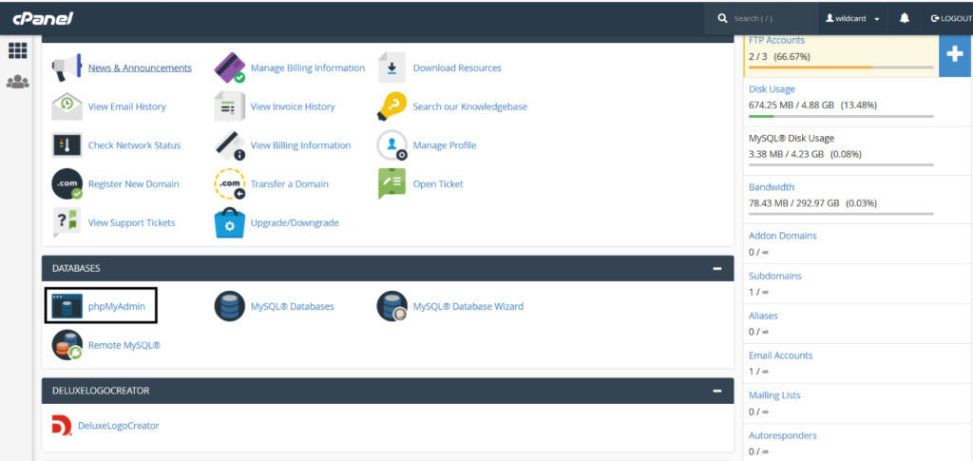Click the View Invoice History receipt icon

coord(230,106)
